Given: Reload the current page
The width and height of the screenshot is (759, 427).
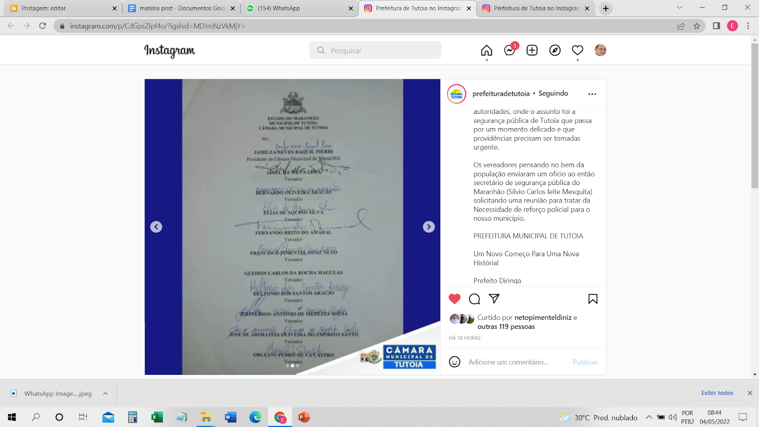Looking at the screenshot, I should tap(43, 26).
